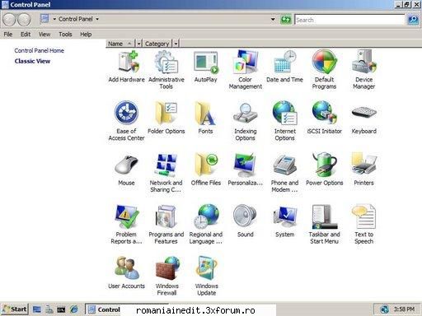Click the 3:58 PM taskbar clock
The width and height of the screenshot is (422, 316).
click(404, 309)
